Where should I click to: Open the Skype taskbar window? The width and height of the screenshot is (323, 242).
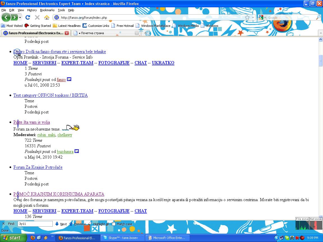point(123,238)
